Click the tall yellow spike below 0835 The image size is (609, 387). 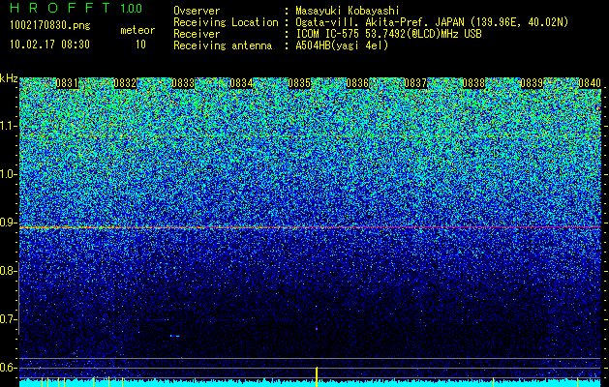tap(317, 376)
